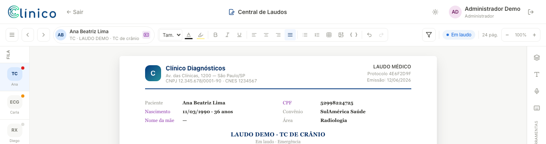
Task: Click the LAUDO MÉDICO header text
Action: click(392, 67)
